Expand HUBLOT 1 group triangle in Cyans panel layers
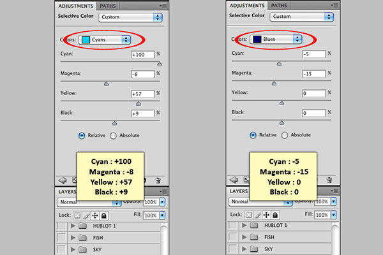The height and width of the screenshot is (255, 383). pos(73,226)
